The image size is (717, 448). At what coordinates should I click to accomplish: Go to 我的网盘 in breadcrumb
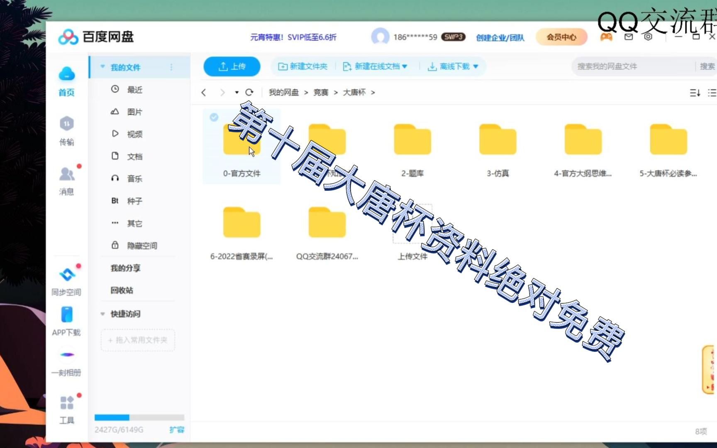pyautogui.click(x=284, y=92)
